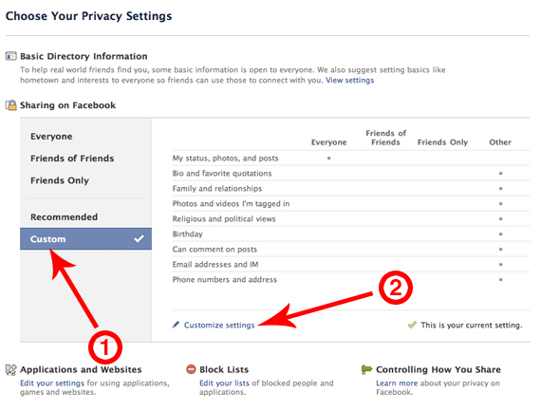The height and width of the screenshot is (412, 541).
Task: Click the Basic Directory Information card icon
Action: point(10,56)
